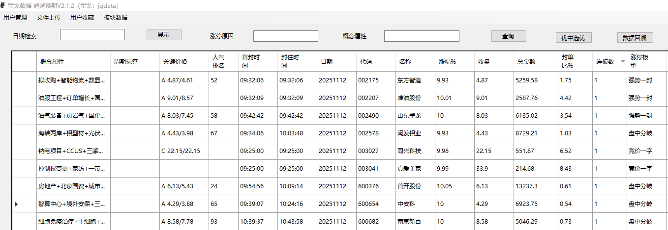Viewport: 668px width, 230px height.
Task: Click the 封单比% column header
Action: click(575, 62)
